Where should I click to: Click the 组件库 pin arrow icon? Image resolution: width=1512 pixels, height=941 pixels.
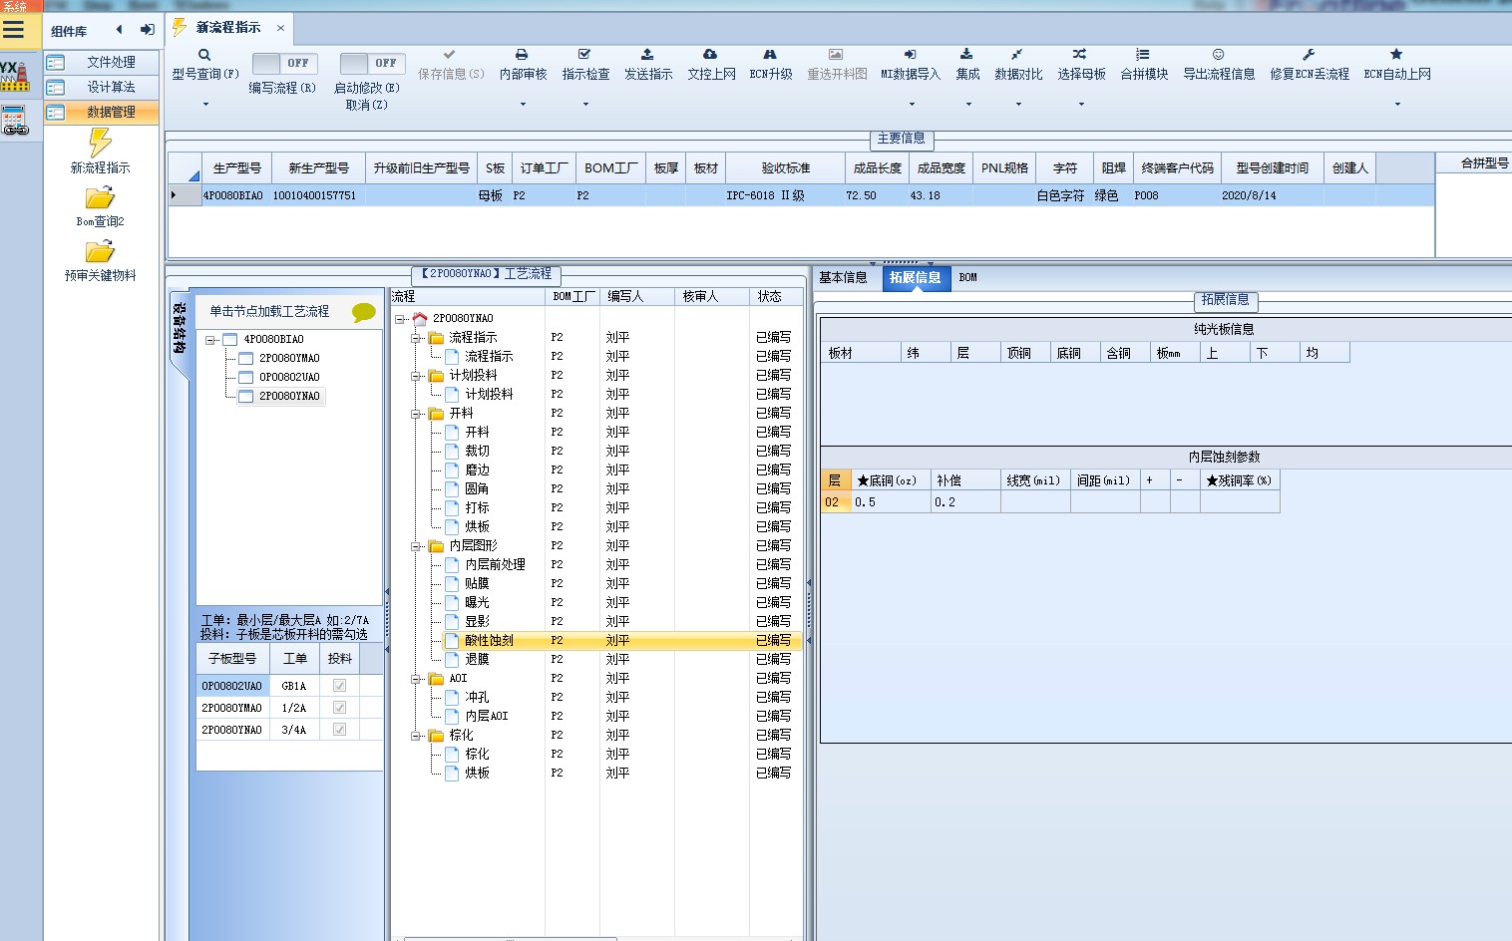point(147,30)
